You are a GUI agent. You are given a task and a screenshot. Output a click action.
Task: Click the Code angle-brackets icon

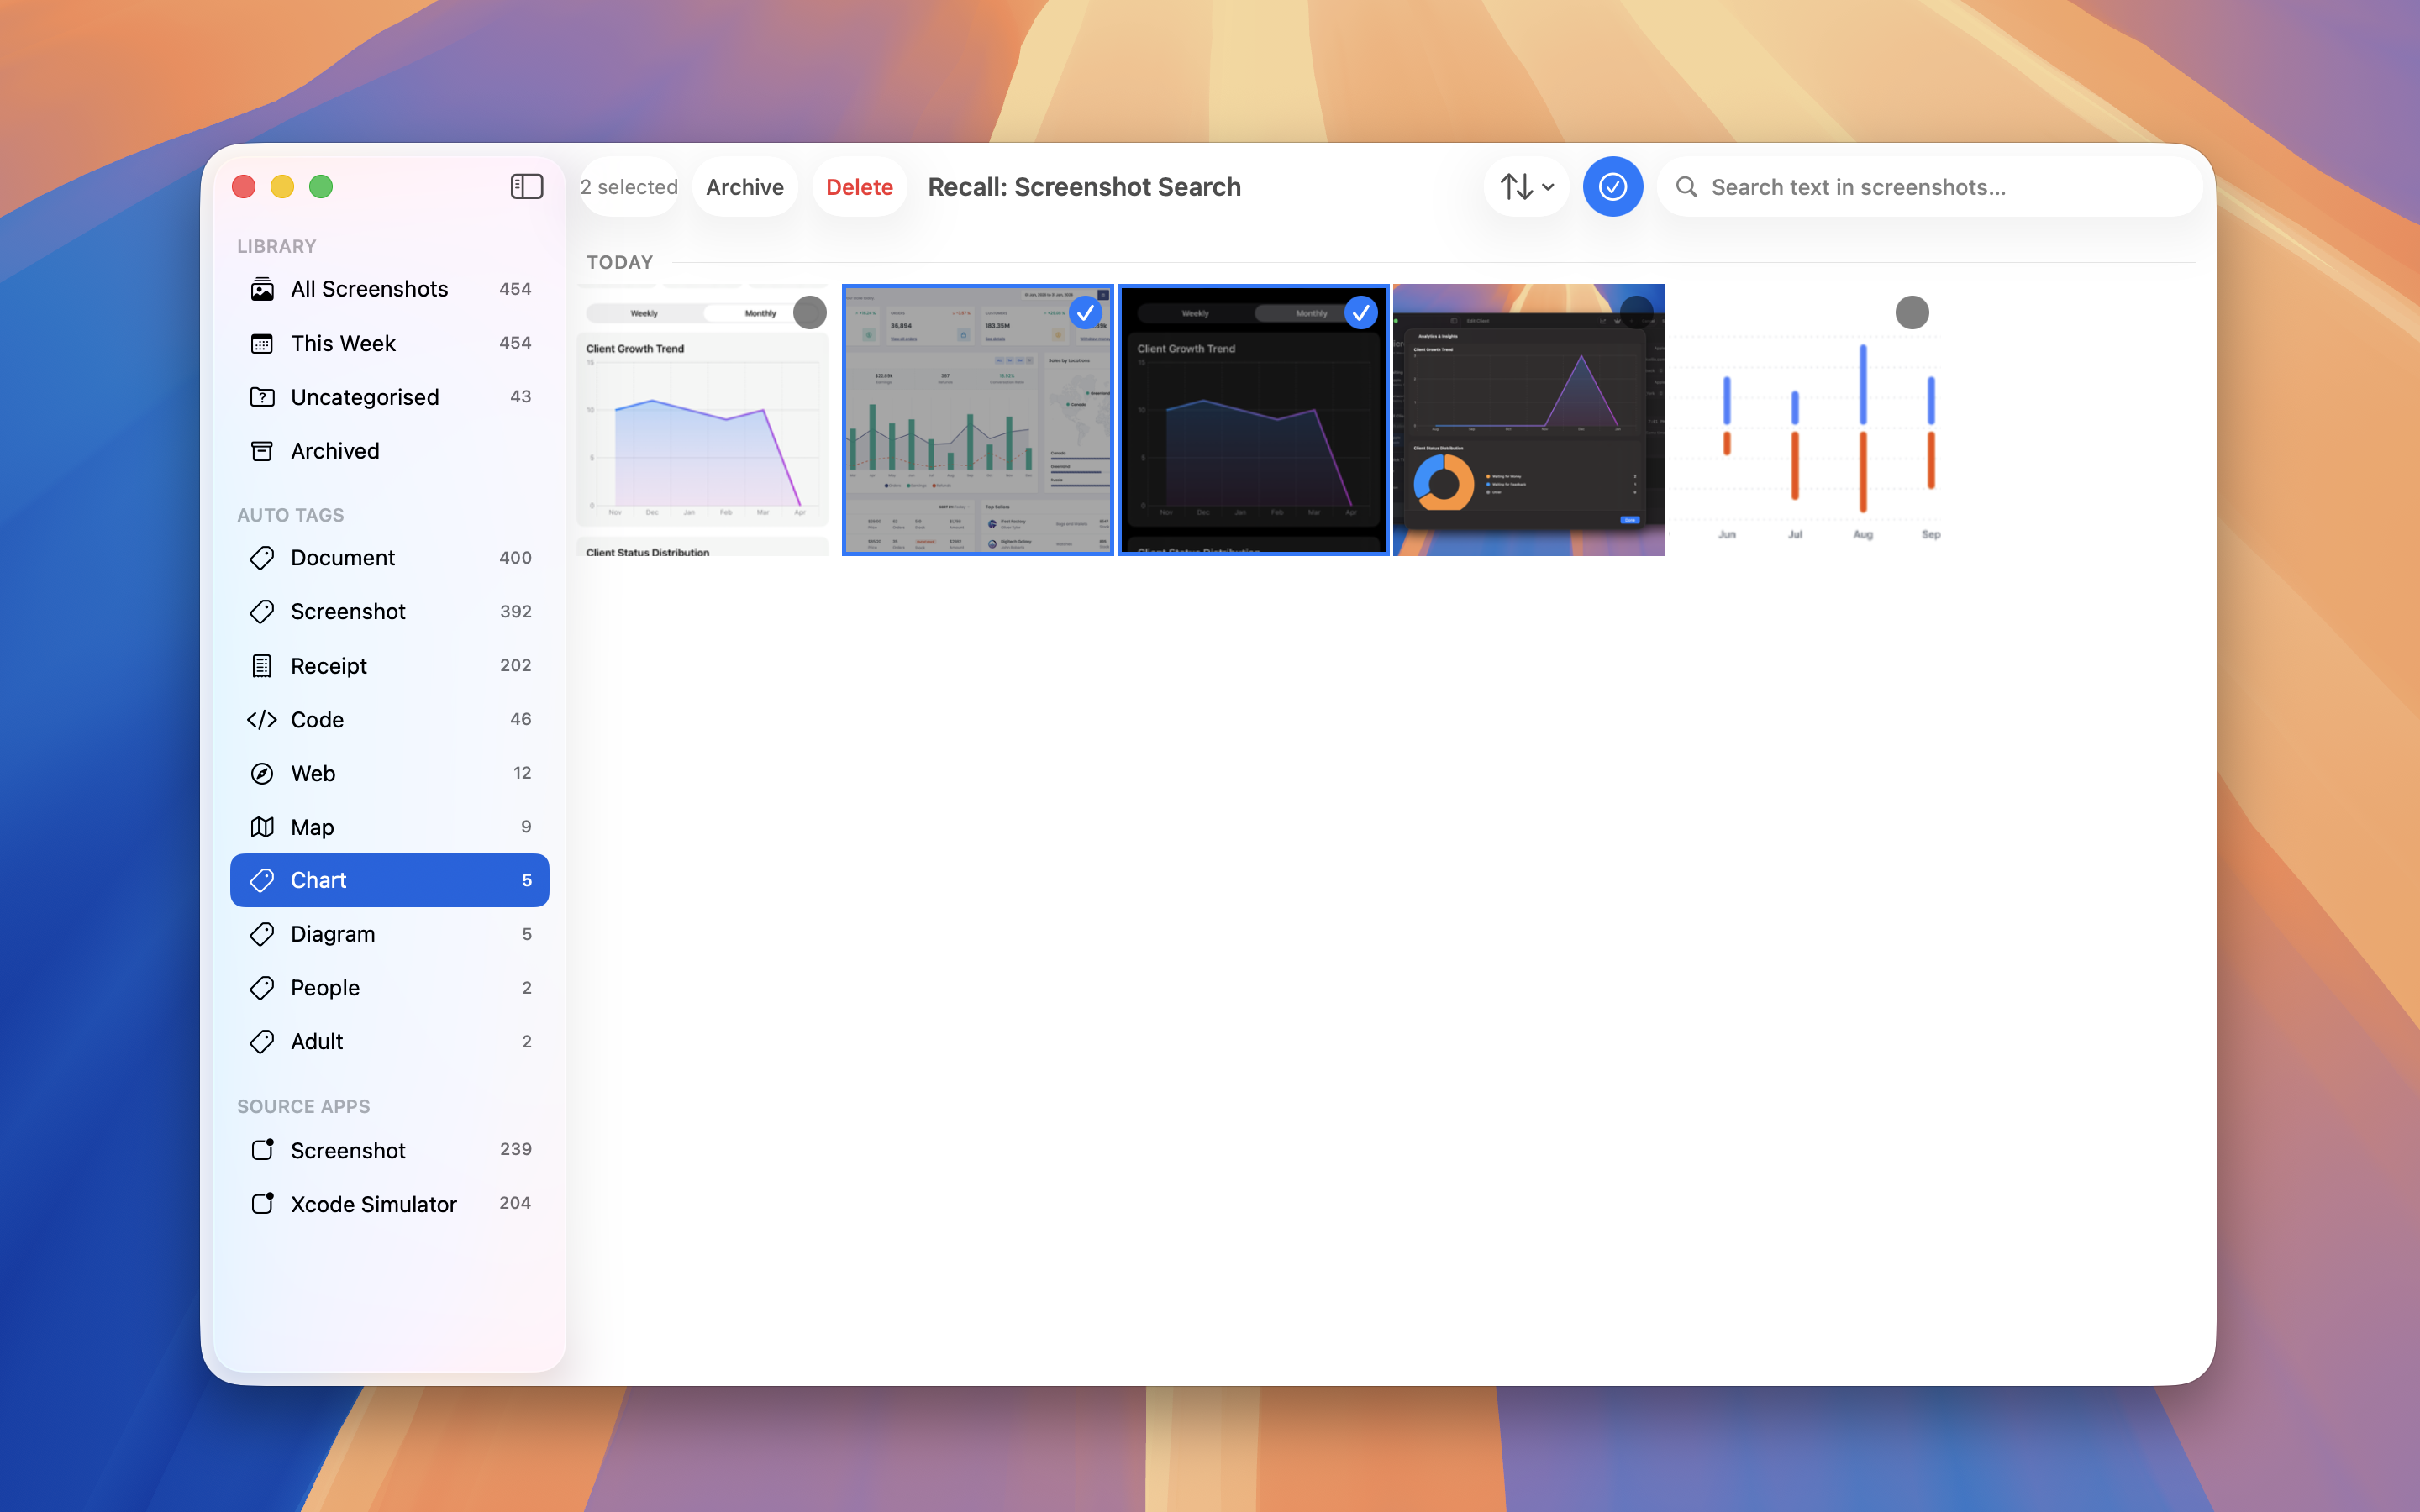262,720
